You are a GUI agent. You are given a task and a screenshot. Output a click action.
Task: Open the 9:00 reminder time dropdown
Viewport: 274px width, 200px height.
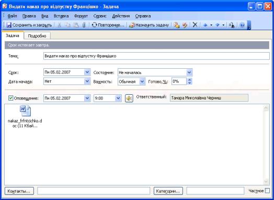pos(118,98)
